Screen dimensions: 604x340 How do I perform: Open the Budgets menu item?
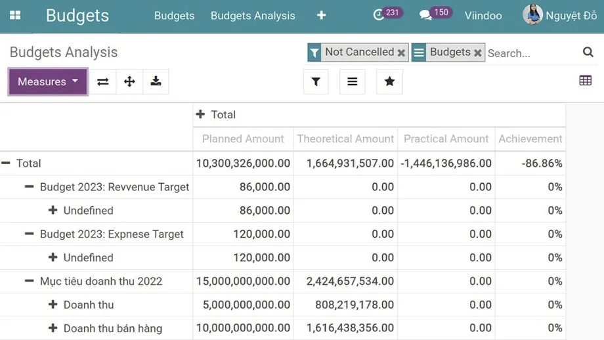(x=174, y=15)
